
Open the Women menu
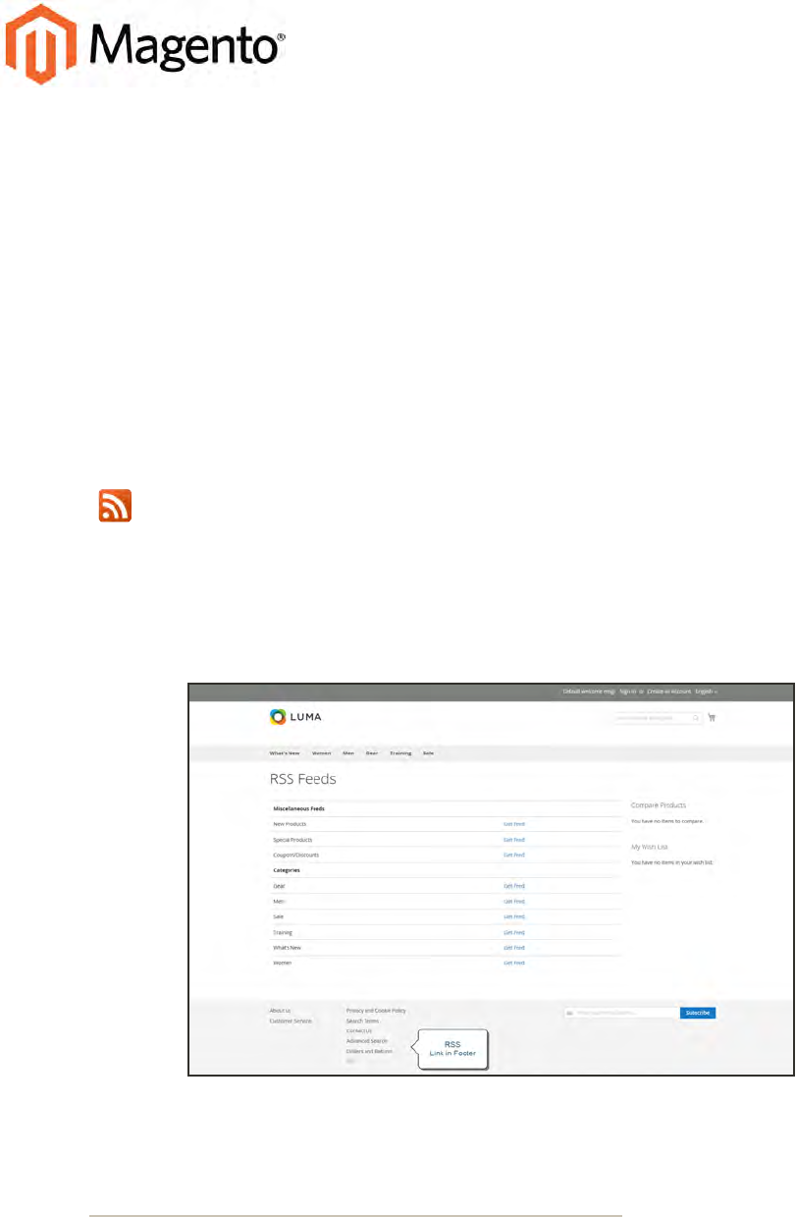tap(321, 752)
